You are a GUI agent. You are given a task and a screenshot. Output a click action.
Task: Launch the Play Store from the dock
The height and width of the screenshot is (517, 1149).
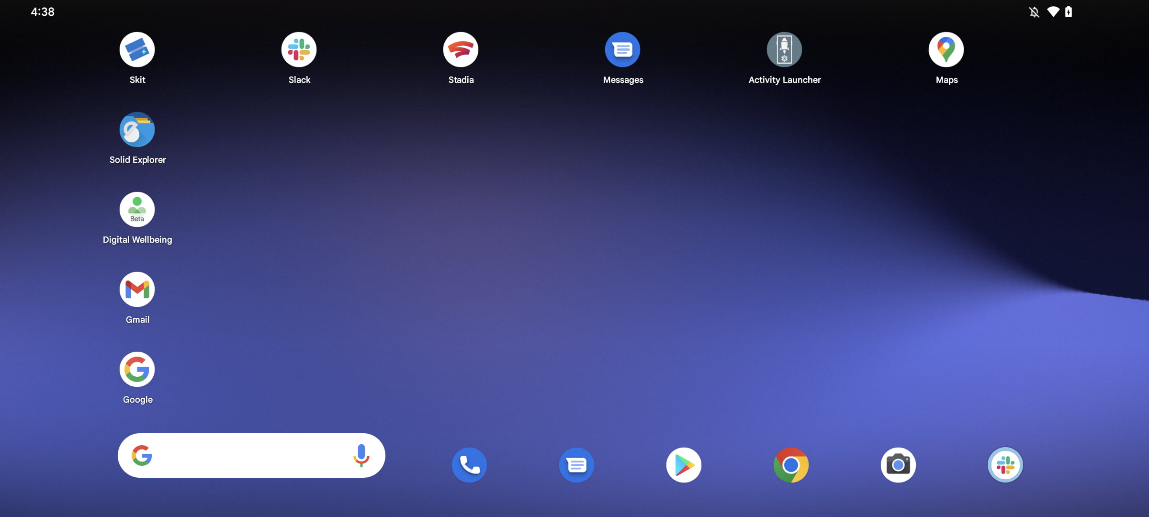coord(684,464)
